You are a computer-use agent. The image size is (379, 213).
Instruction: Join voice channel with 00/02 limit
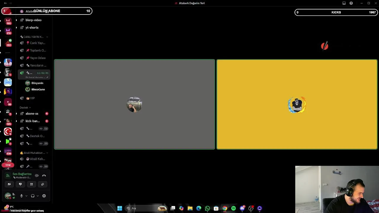tap(34, 128)
